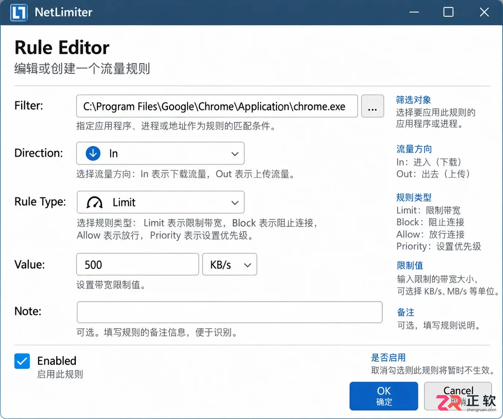
Task: Maximize the NetLimiter window
Action: 448,12
